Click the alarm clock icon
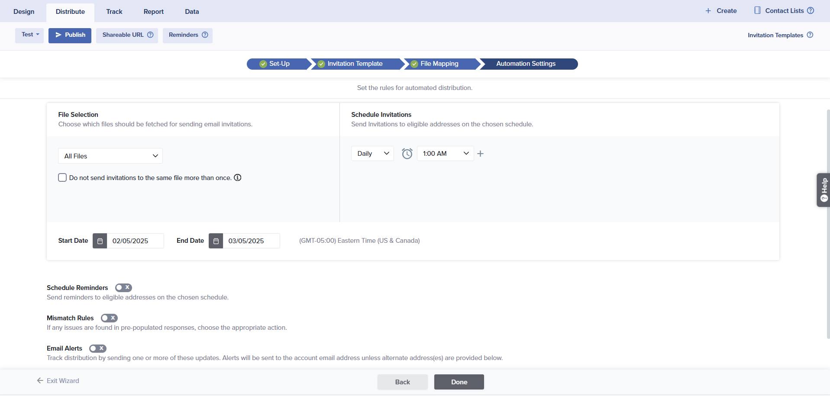 point(407,154)
